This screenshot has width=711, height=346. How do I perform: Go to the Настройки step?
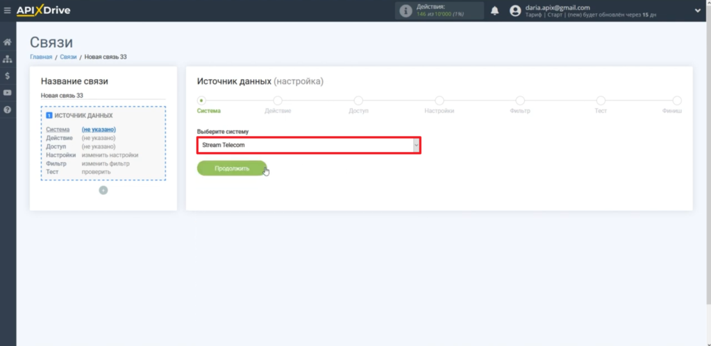click(440, 101)
